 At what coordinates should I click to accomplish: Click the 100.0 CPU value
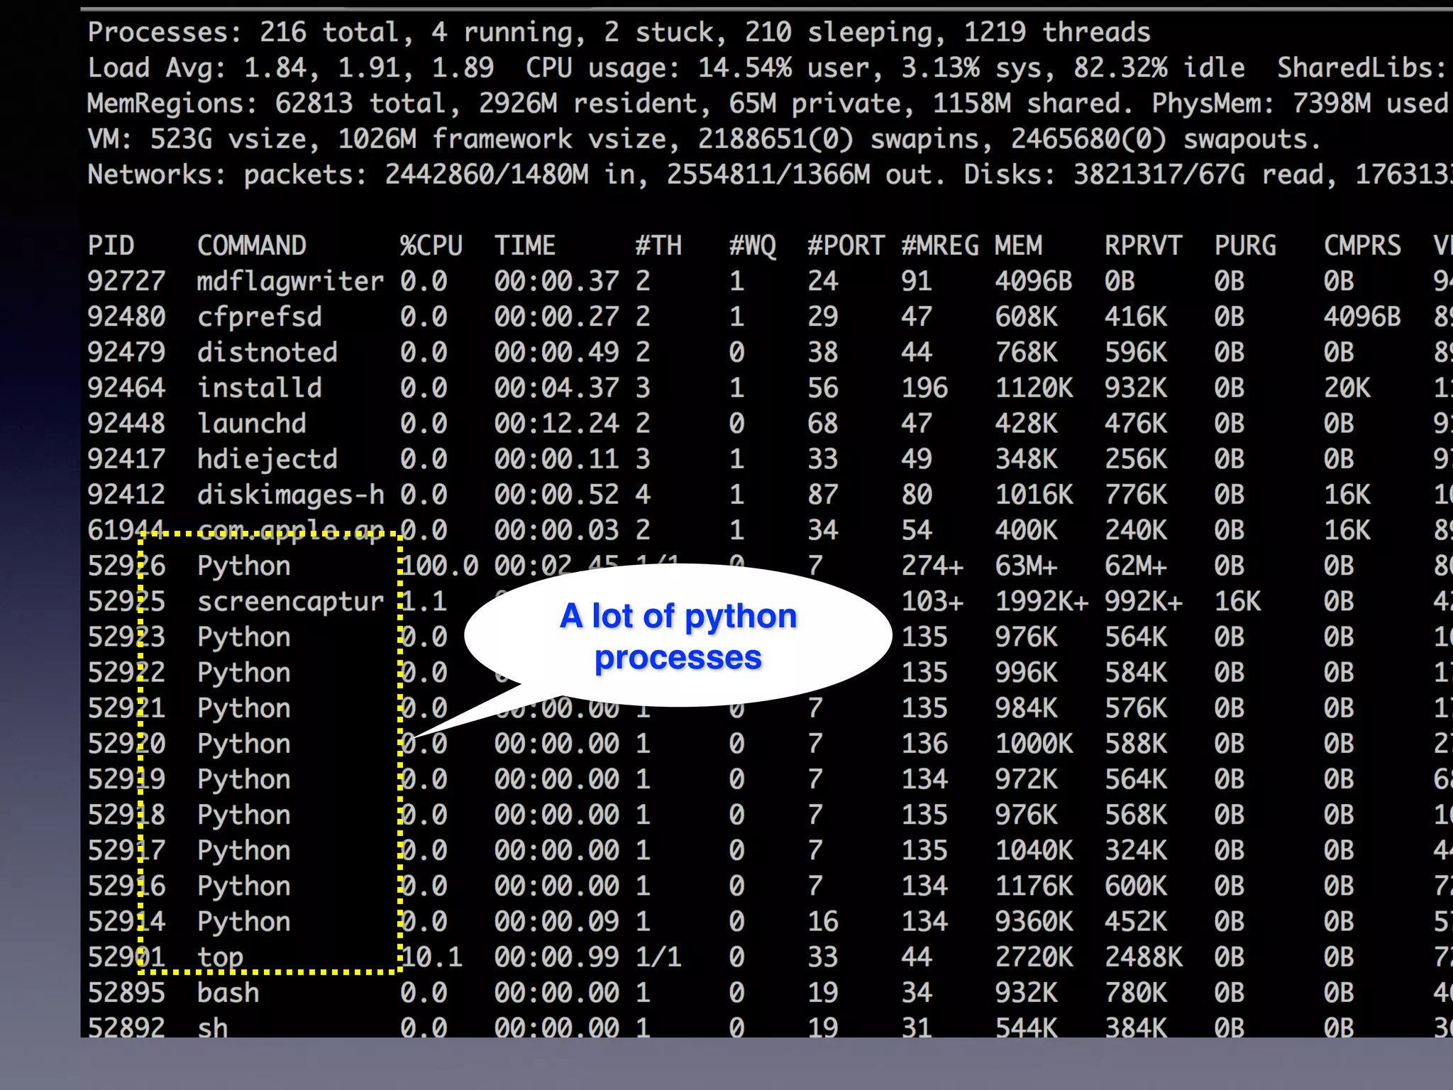440,566
